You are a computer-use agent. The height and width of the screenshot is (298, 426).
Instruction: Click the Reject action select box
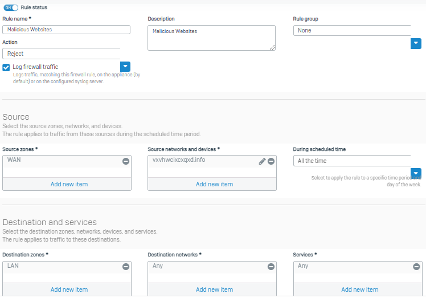pos(61,54)
